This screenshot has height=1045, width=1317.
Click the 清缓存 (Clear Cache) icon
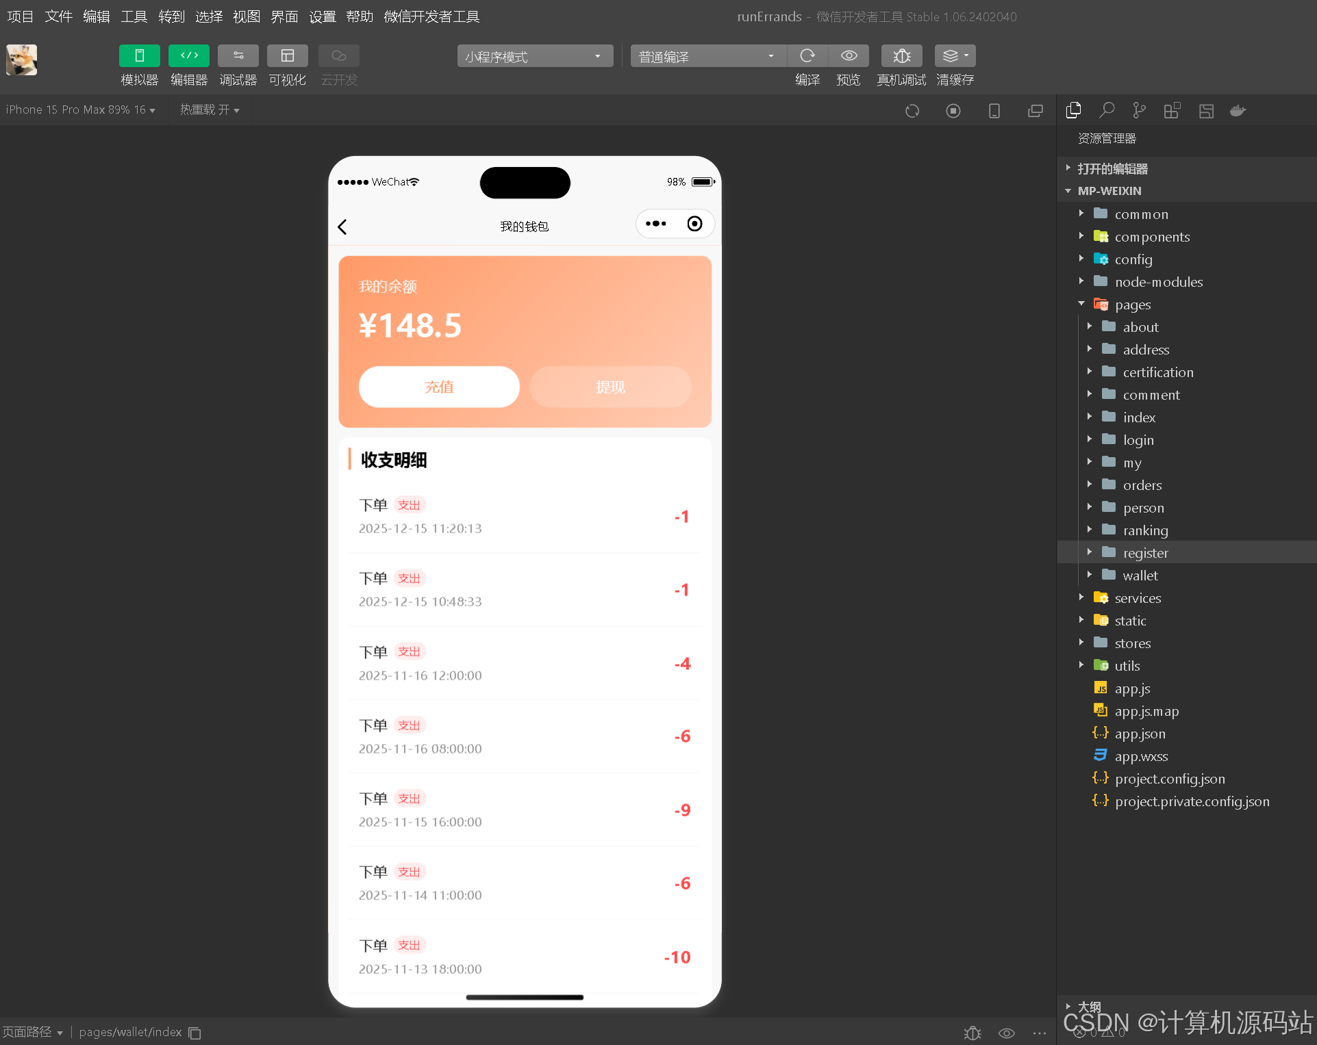[x=951, y=56]
